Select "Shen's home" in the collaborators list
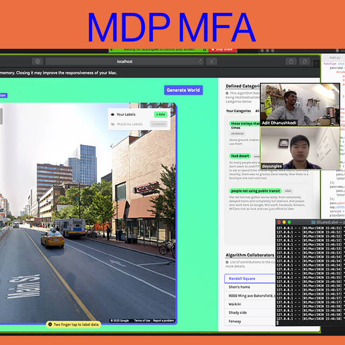The width and height of the screenshot is (345, 345). pos(250,287)
